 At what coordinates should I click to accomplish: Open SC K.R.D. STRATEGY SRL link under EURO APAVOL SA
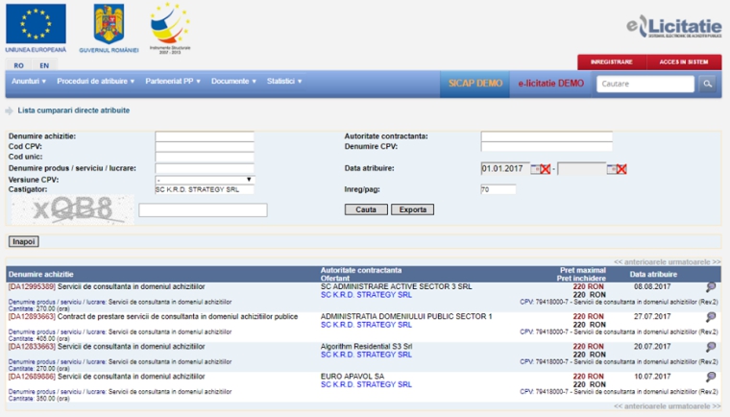[366, 384]
